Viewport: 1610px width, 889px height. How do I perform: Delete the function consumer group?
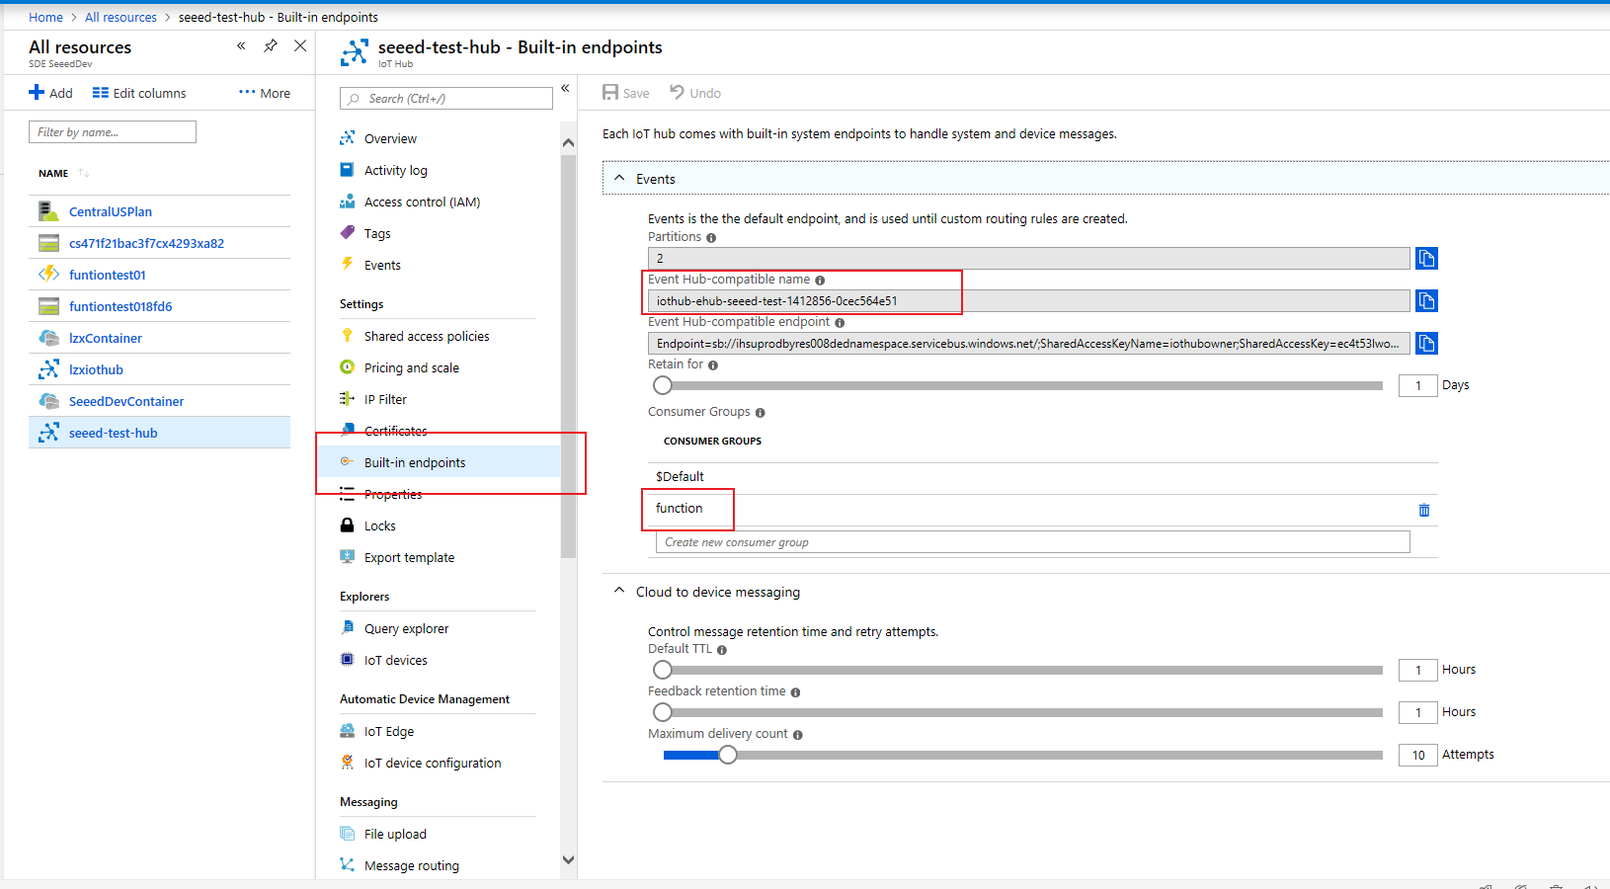pyautogui.click(x=1424, y=510)
